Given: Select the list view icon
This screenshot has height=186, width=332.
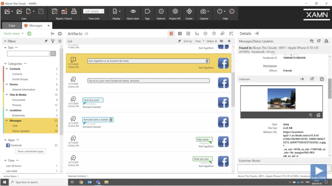Looking at the screenshot, I should pyautogui.click(x=171, y=34).
